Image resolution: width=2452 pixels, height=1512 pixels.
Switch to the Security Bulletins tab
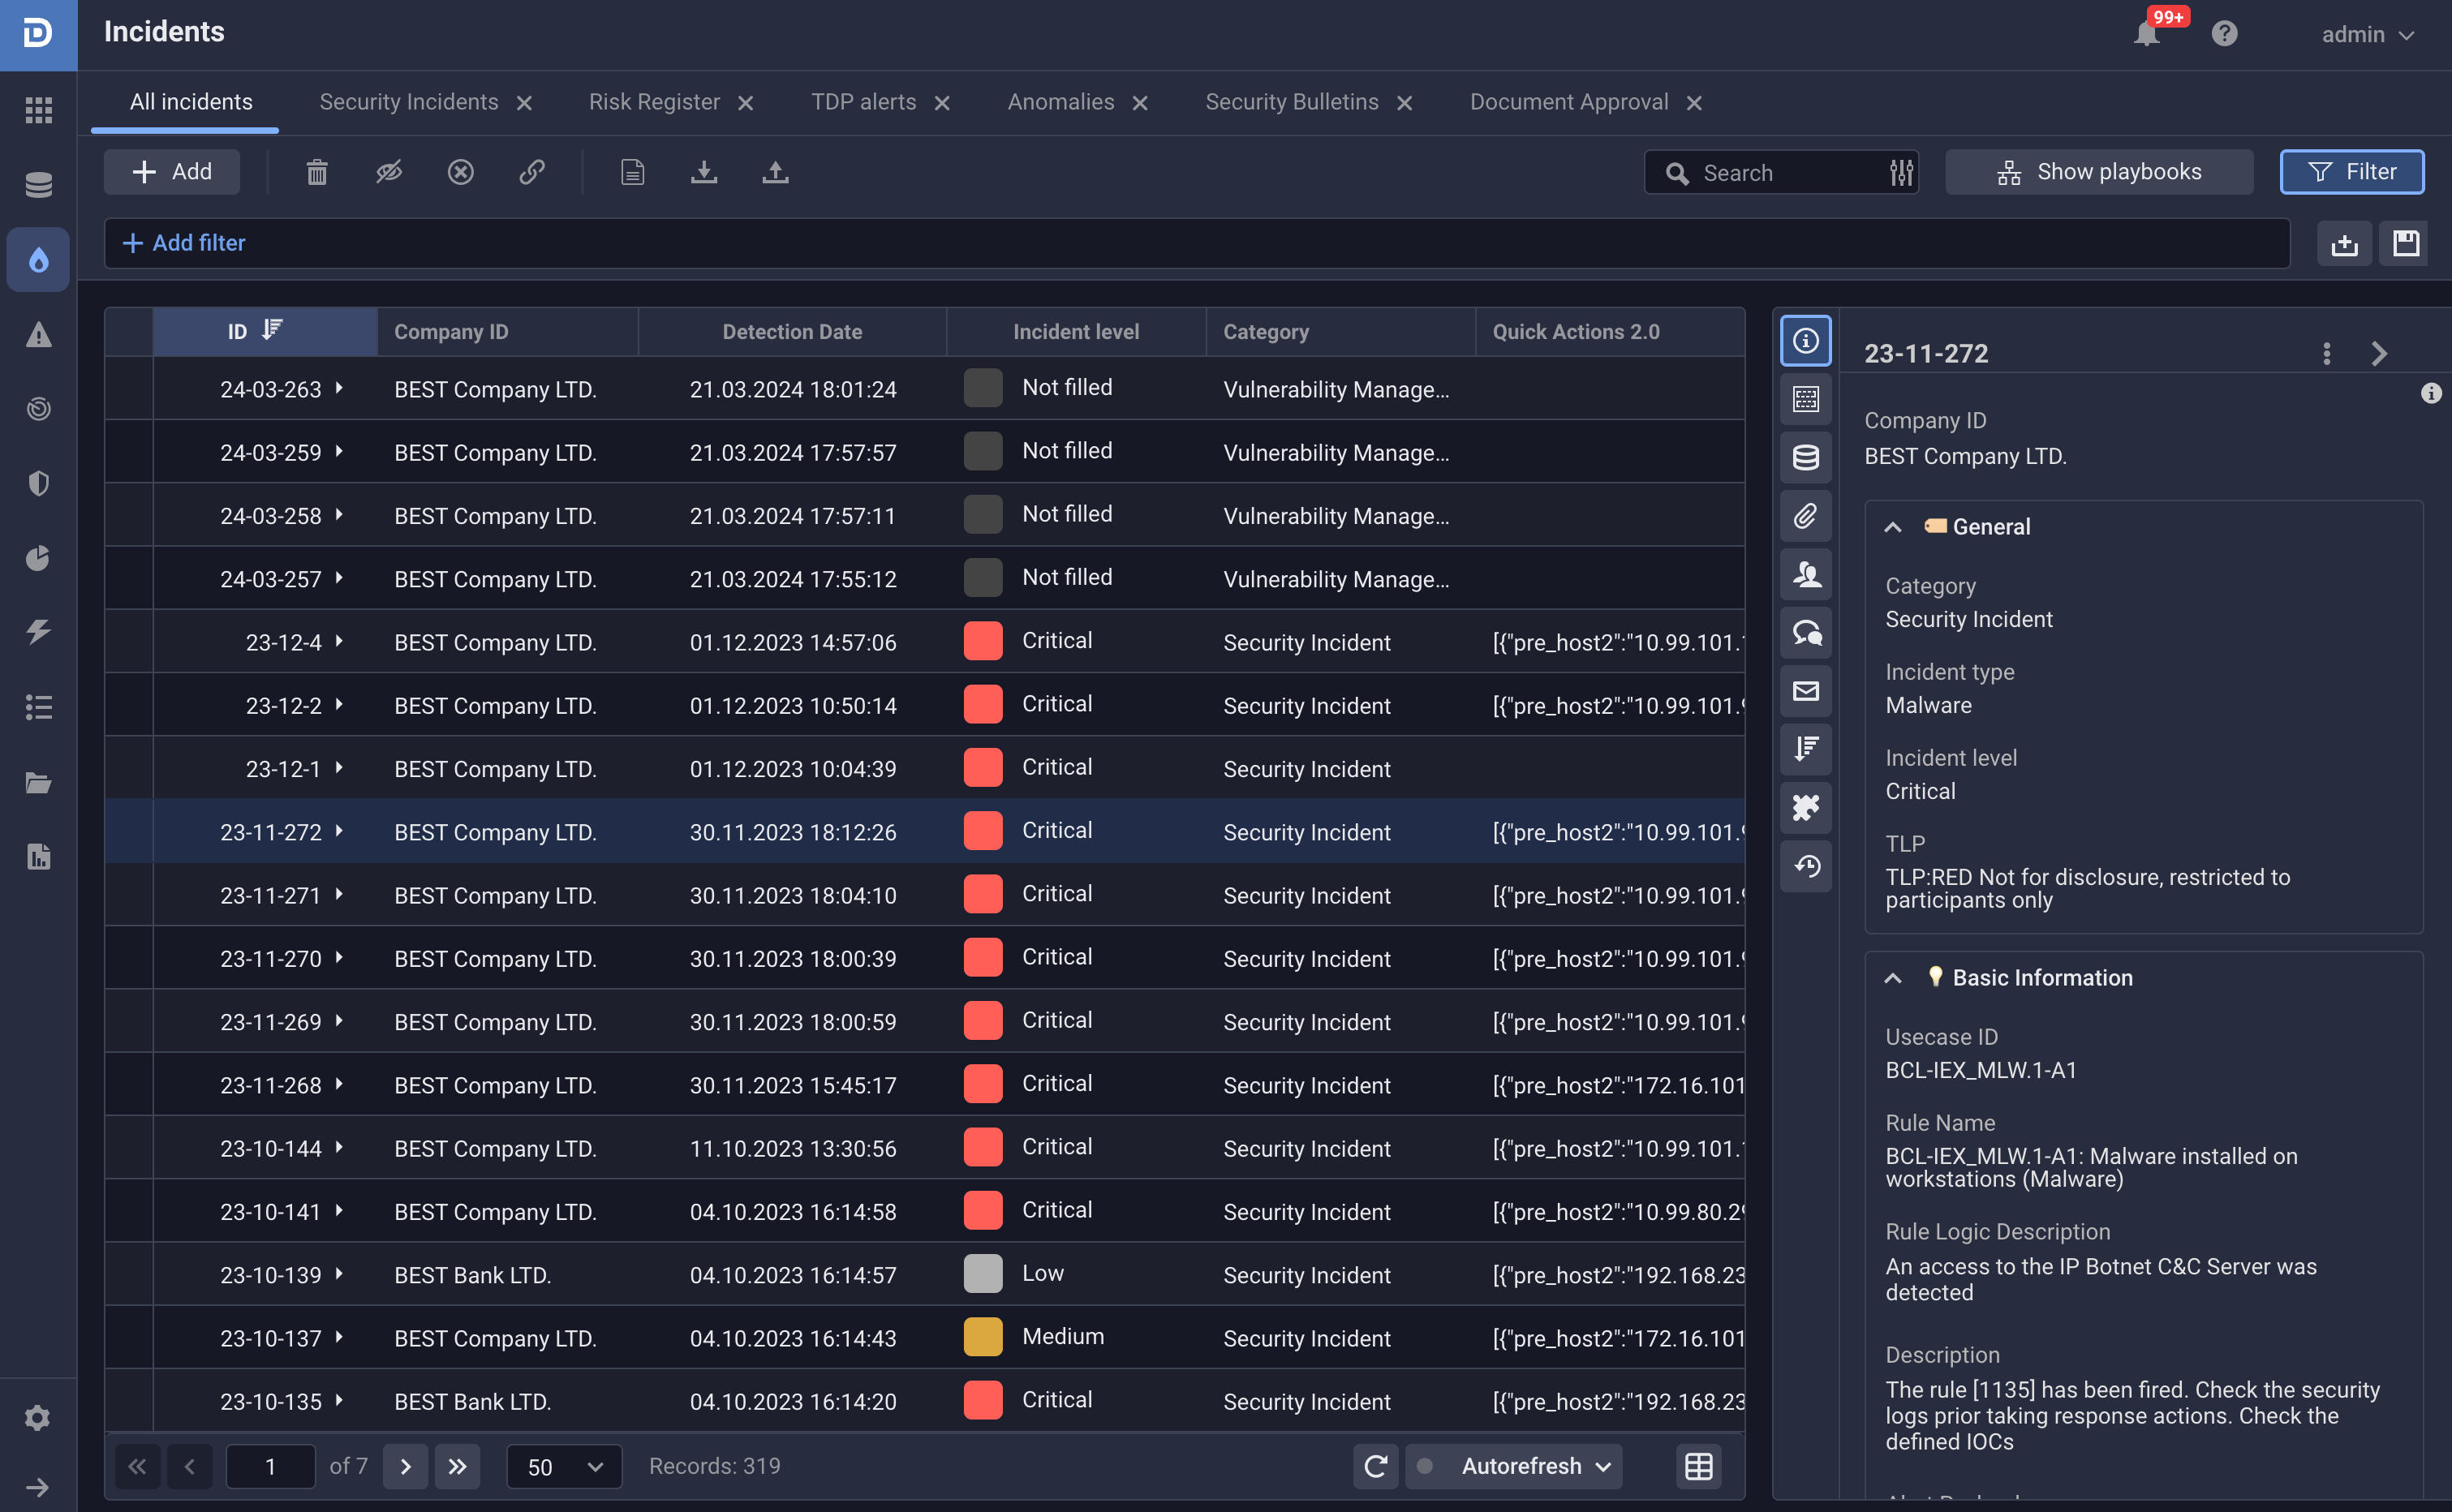click(x=1291, y=102)
